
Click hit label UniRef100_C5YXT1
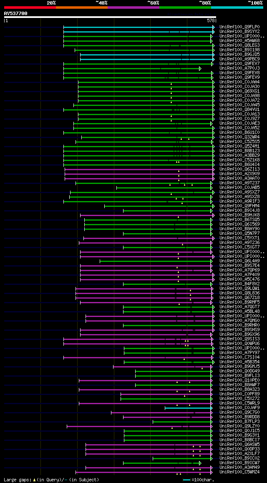point(239,238)
